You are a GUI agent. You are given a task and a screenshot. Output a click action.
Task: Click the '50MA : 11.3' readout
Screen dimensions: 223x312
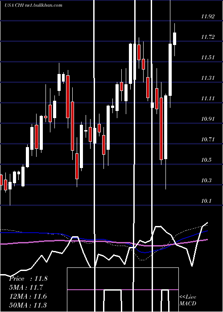click(28, 305)
